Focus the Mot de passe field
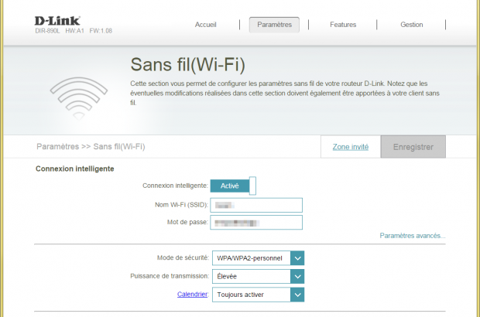480x317 pixels. (x=256, y=223)
